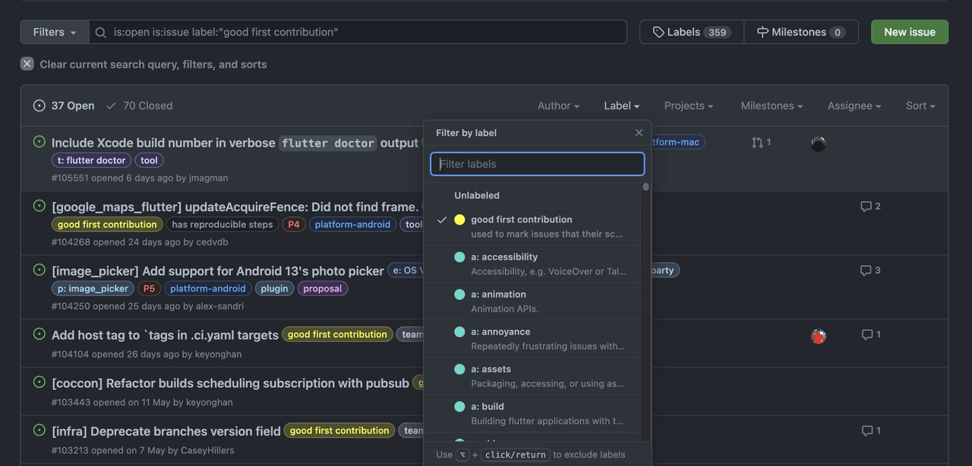Click good first contribution label on issue #104104
Viewport: 972px width, 466px height.
pos(337,335)
